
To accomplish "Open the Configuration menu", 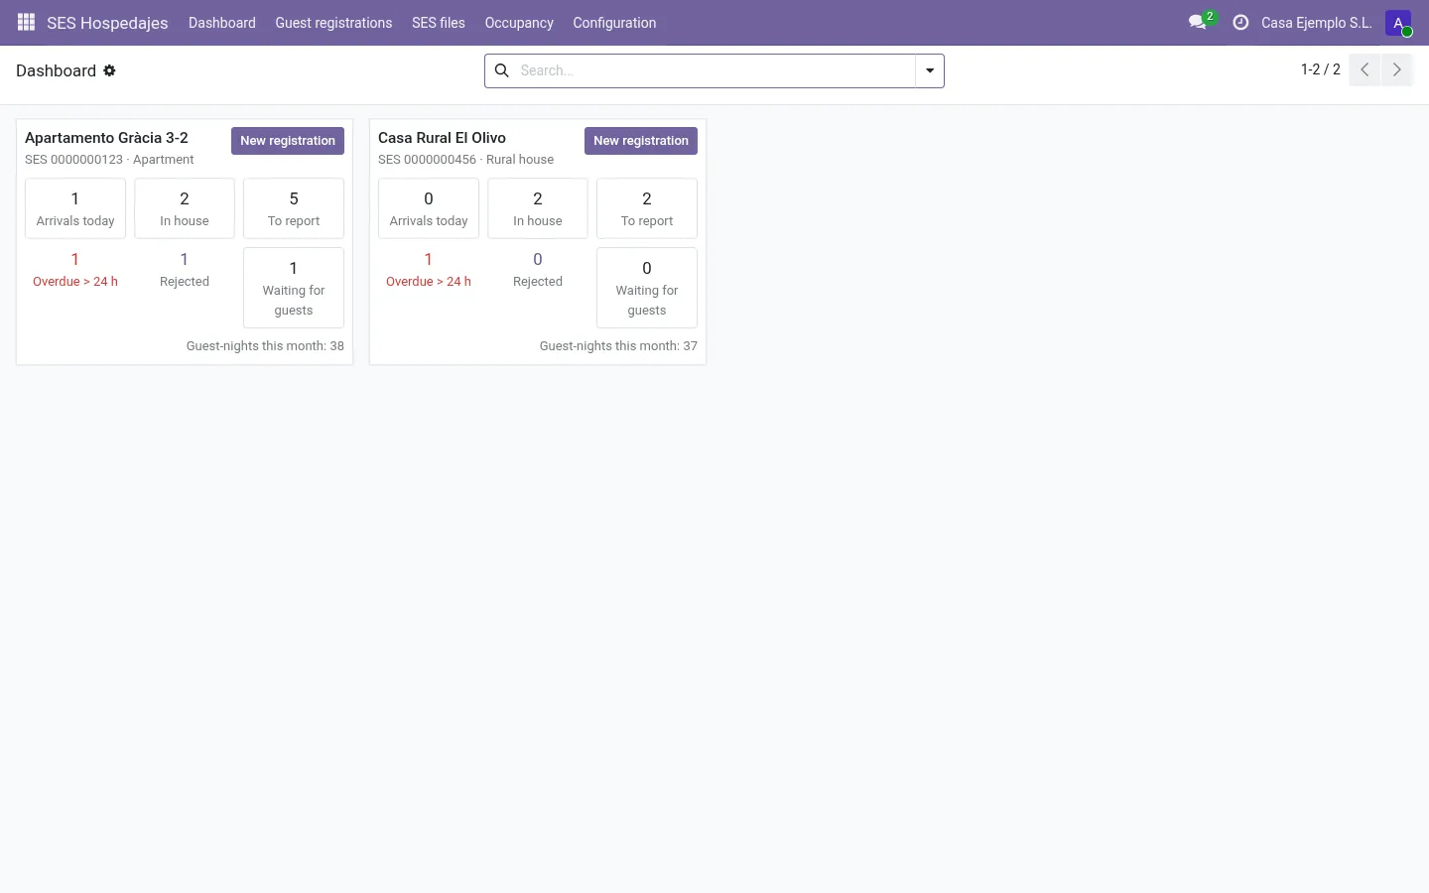I will tap(614, 23).
